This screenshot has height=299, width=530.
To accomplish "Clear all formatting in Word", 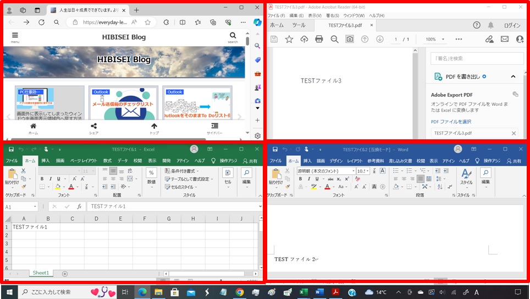I will (357, 179).
